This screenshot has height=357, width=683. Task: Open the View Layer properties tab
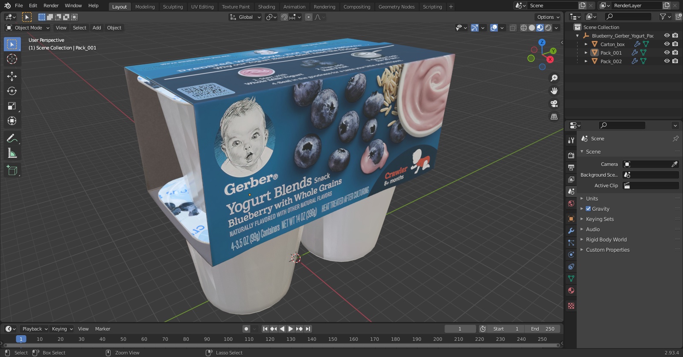[x=571, y=180]
